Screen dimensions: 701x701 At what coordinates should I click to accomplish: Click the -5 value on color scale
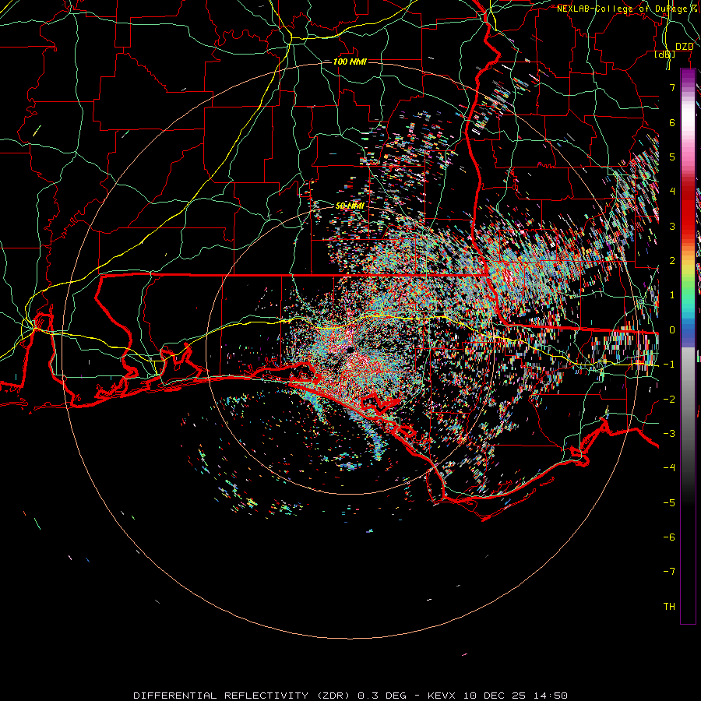tap(669, 503)
